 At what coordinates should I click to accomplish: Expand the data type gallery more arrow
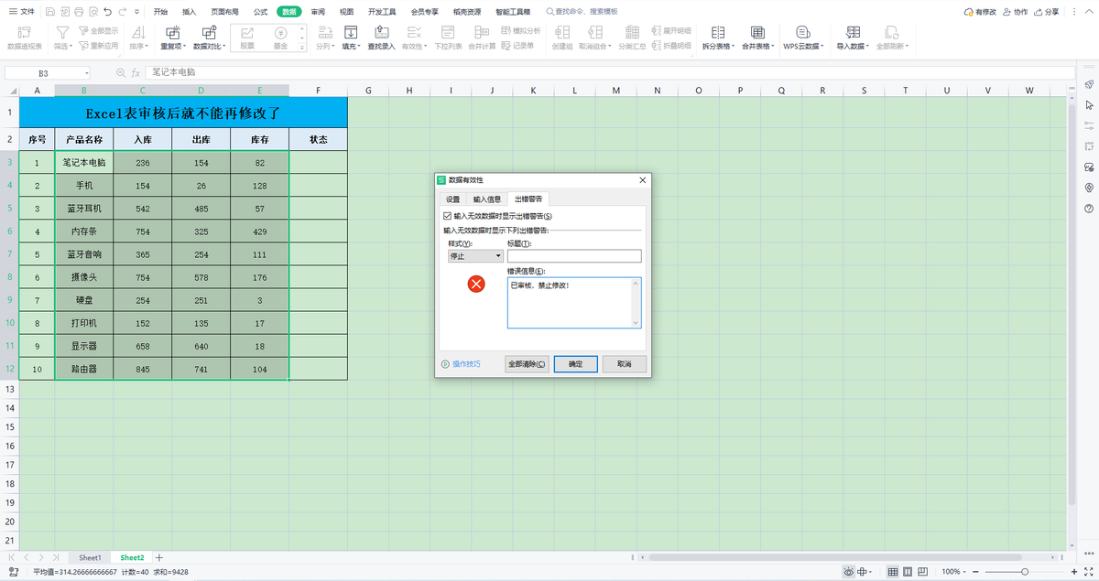302,46
